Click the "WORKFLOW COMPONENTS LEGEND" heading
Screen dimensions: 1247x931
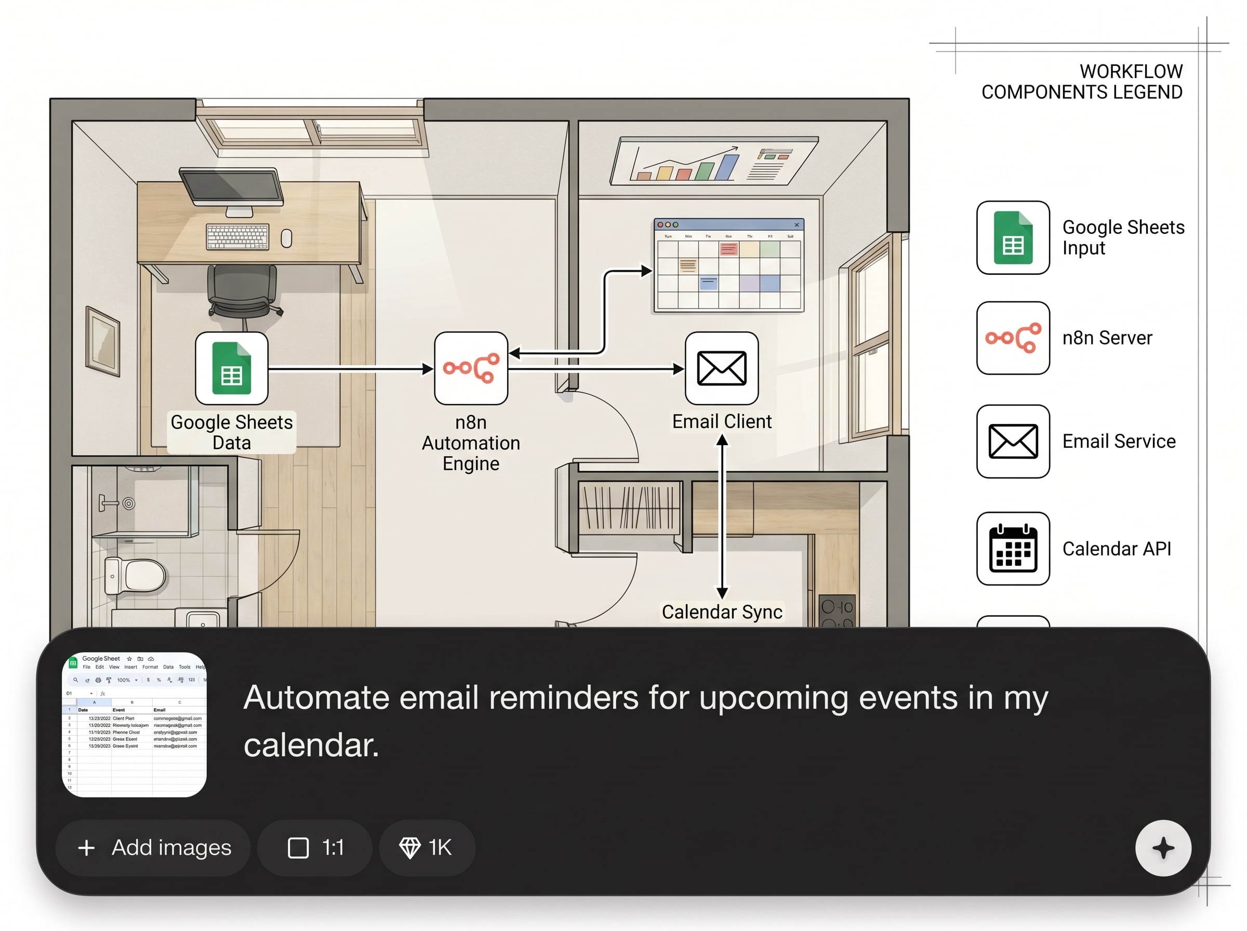1081,82
